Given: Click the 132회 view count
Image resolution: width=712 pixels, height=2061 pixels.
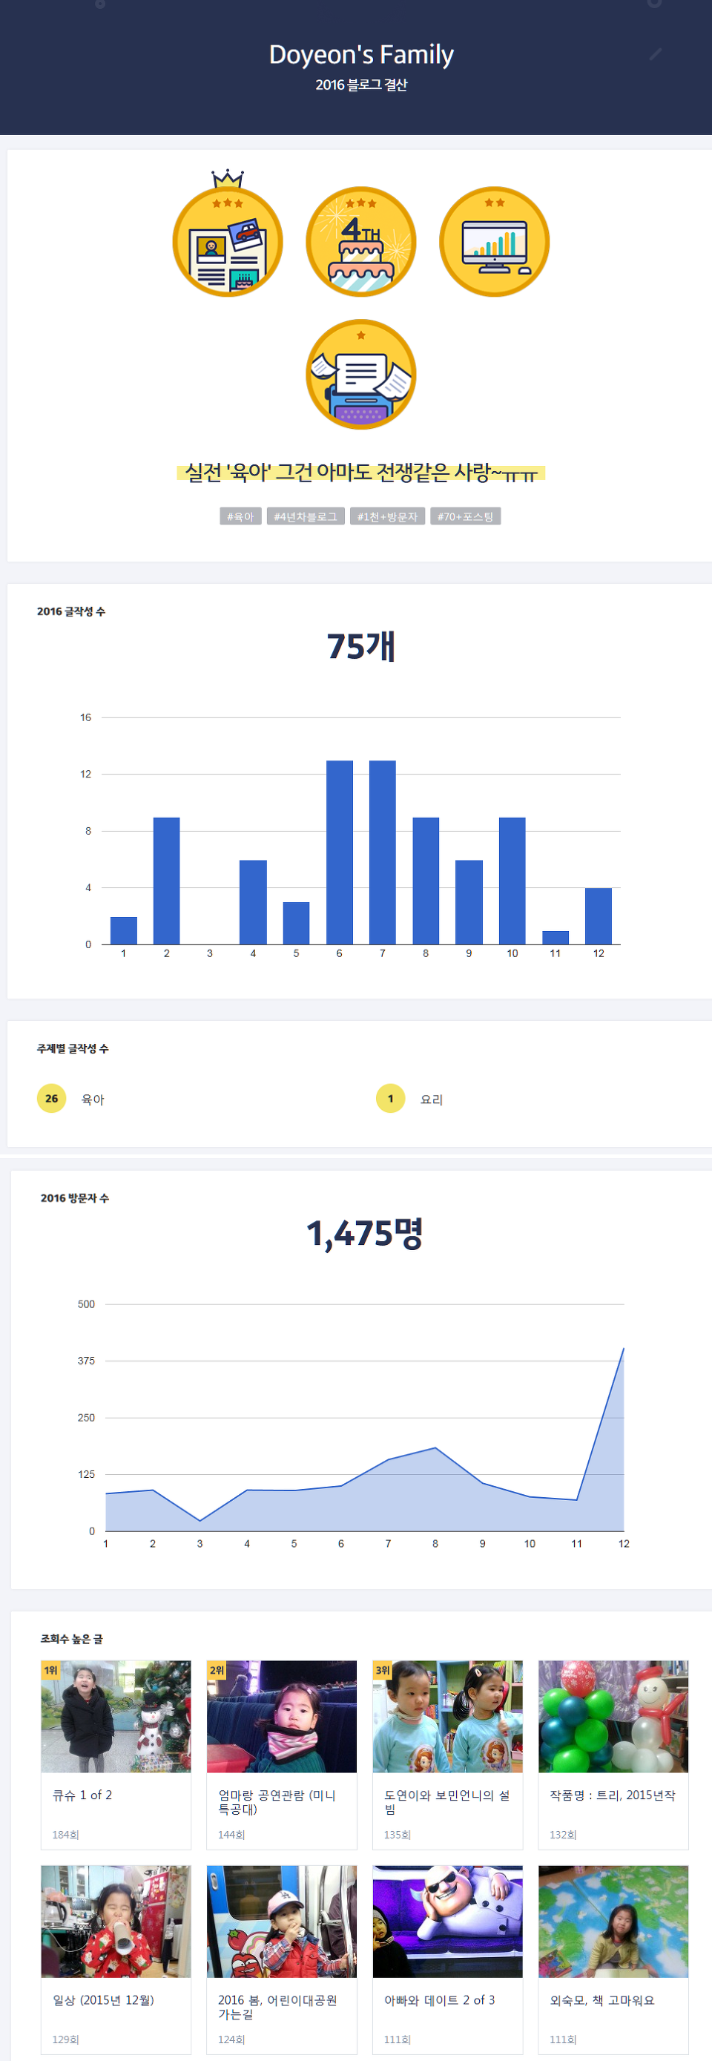Looking at the screenshot, I should click(x=562, y=1835).
